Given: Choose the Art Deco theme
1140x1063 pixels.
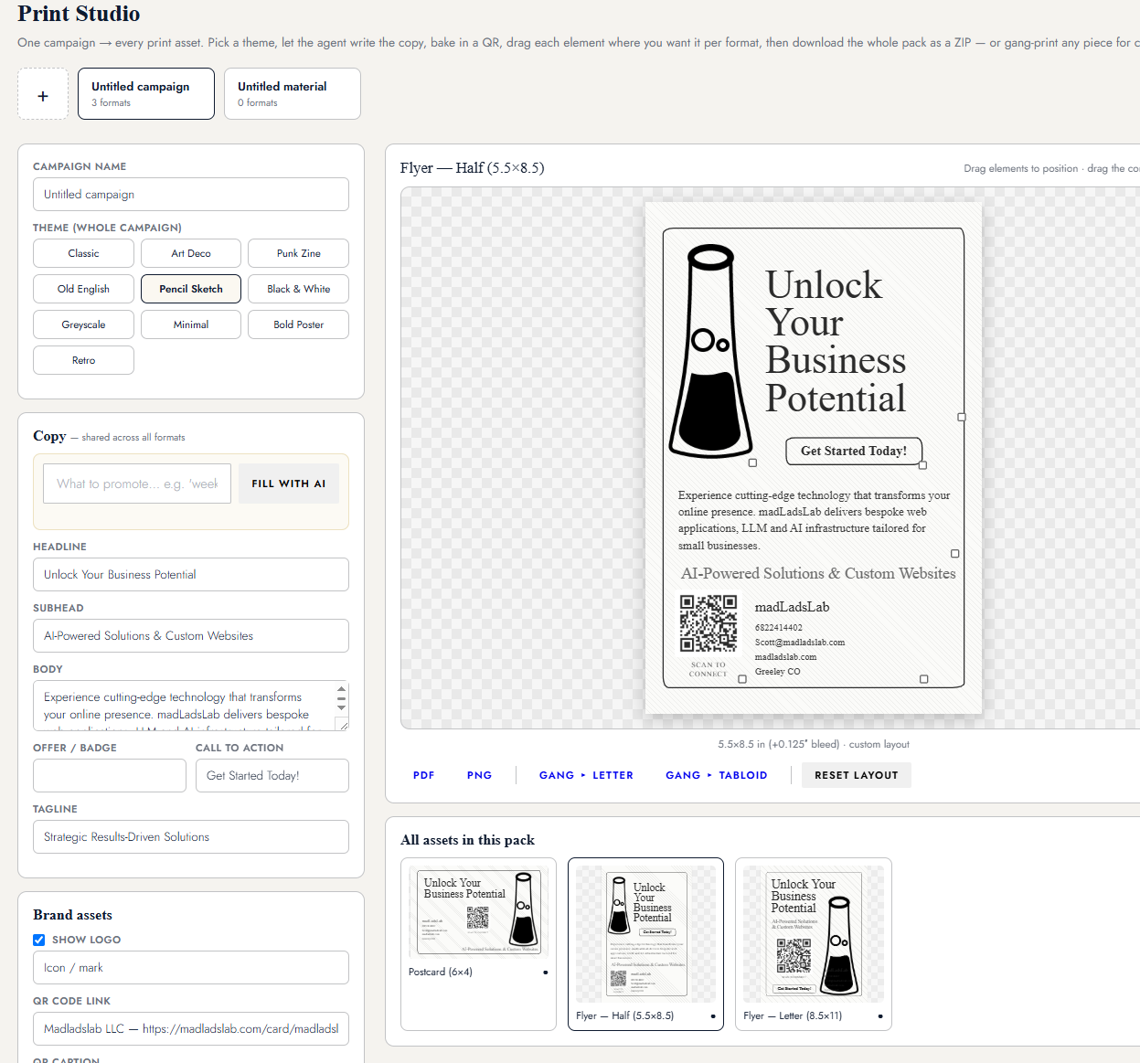Looking at the screenshot, I should tap(191, 253).
